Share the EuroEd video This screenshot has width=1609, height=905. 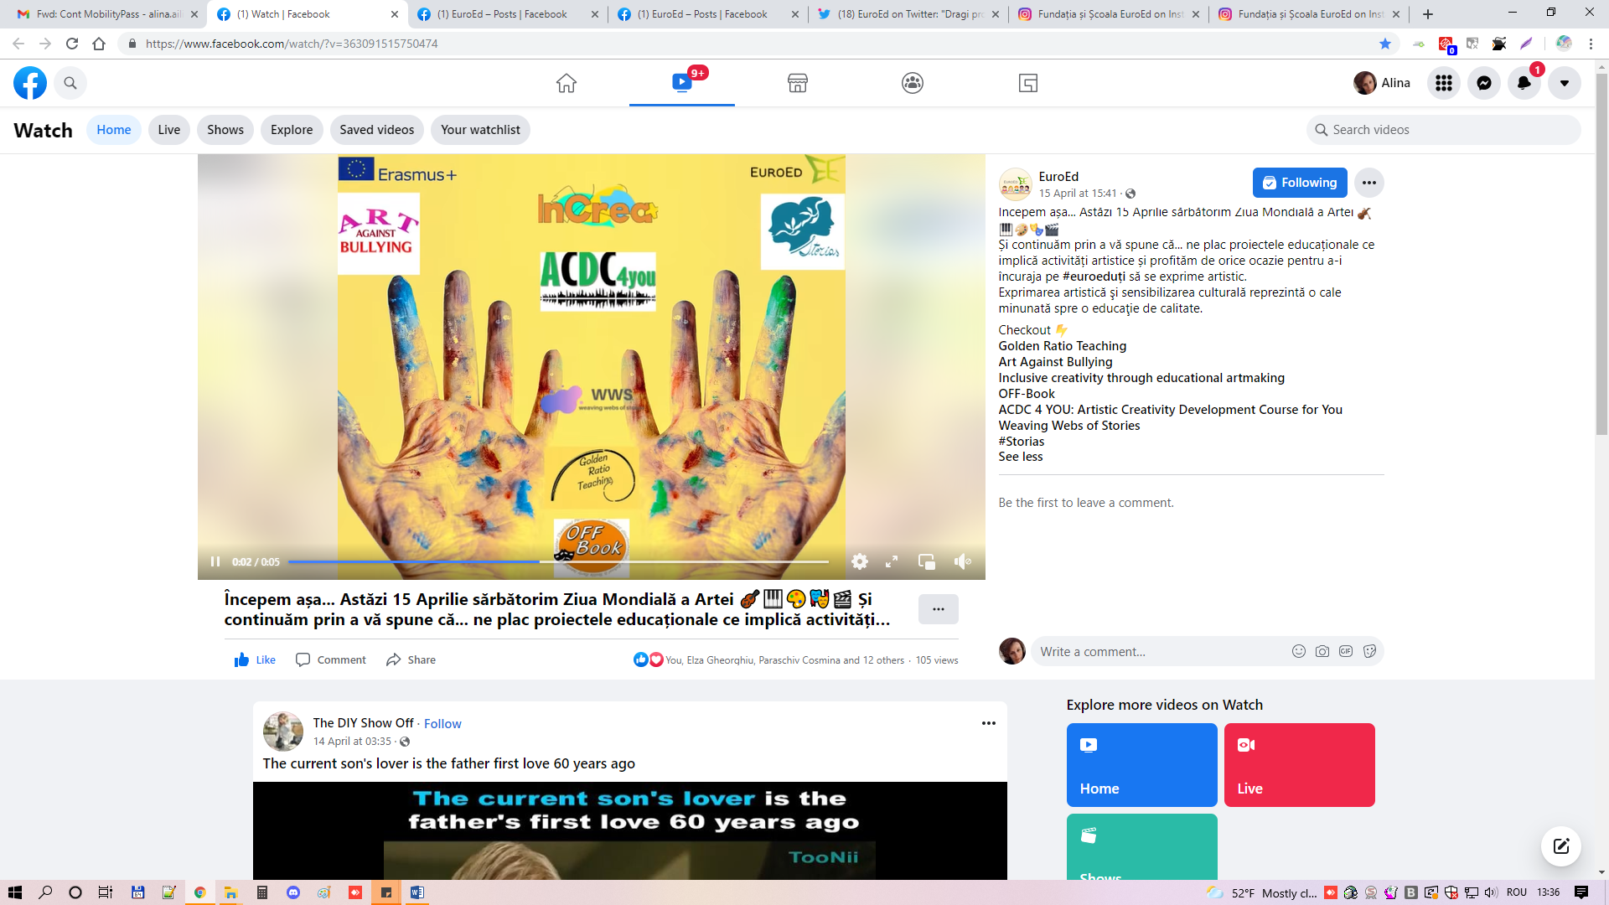pyautogui.click(x=411, y=660)
